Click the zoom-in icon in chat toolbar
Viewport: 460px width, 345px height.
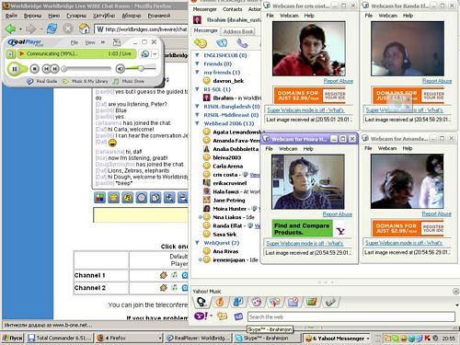[x=169, y=198]
